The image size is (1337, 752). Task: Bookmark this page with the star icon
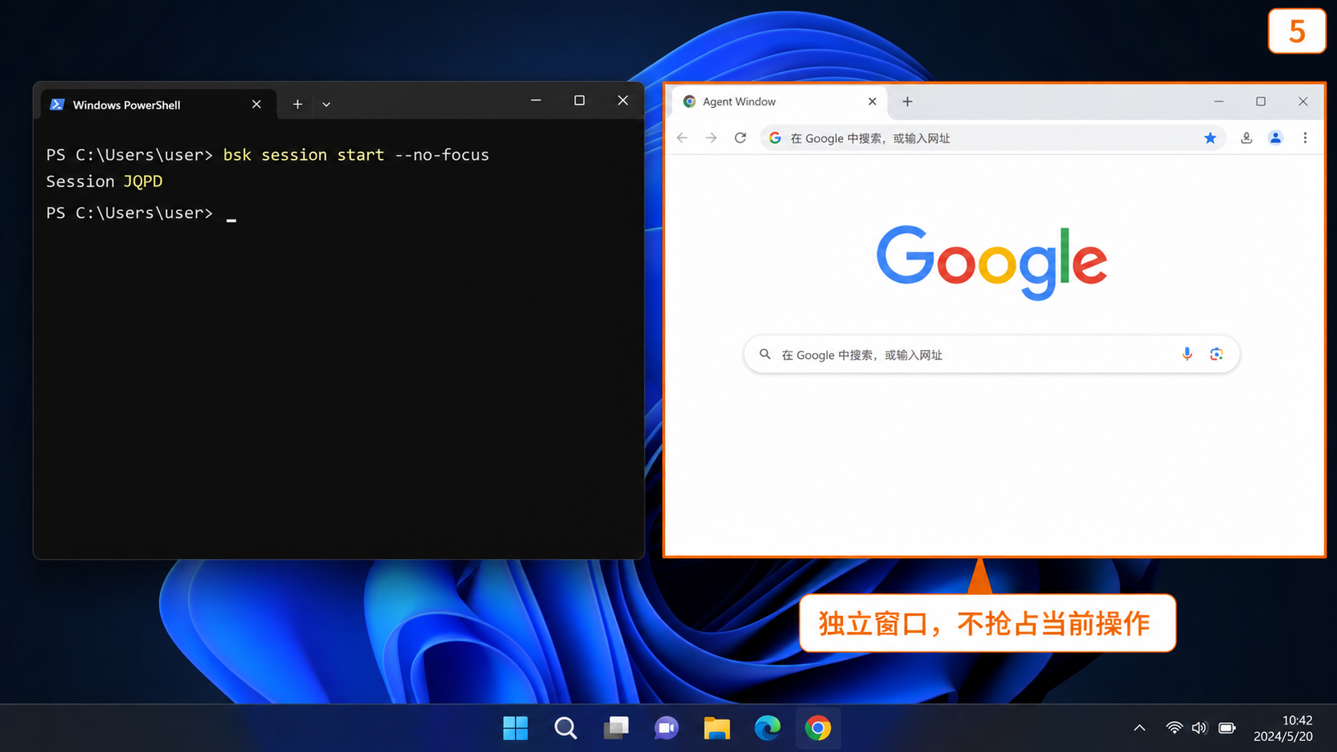1211,138
